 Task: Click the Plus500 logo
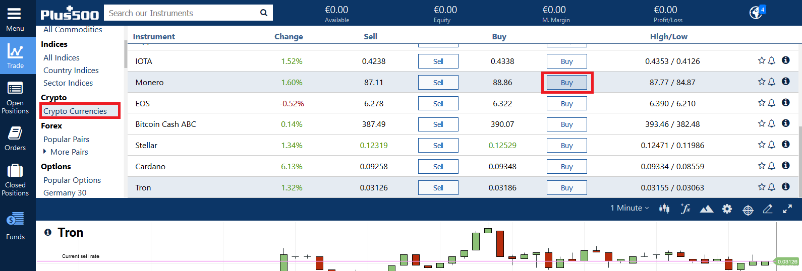[x=70, y=14]
